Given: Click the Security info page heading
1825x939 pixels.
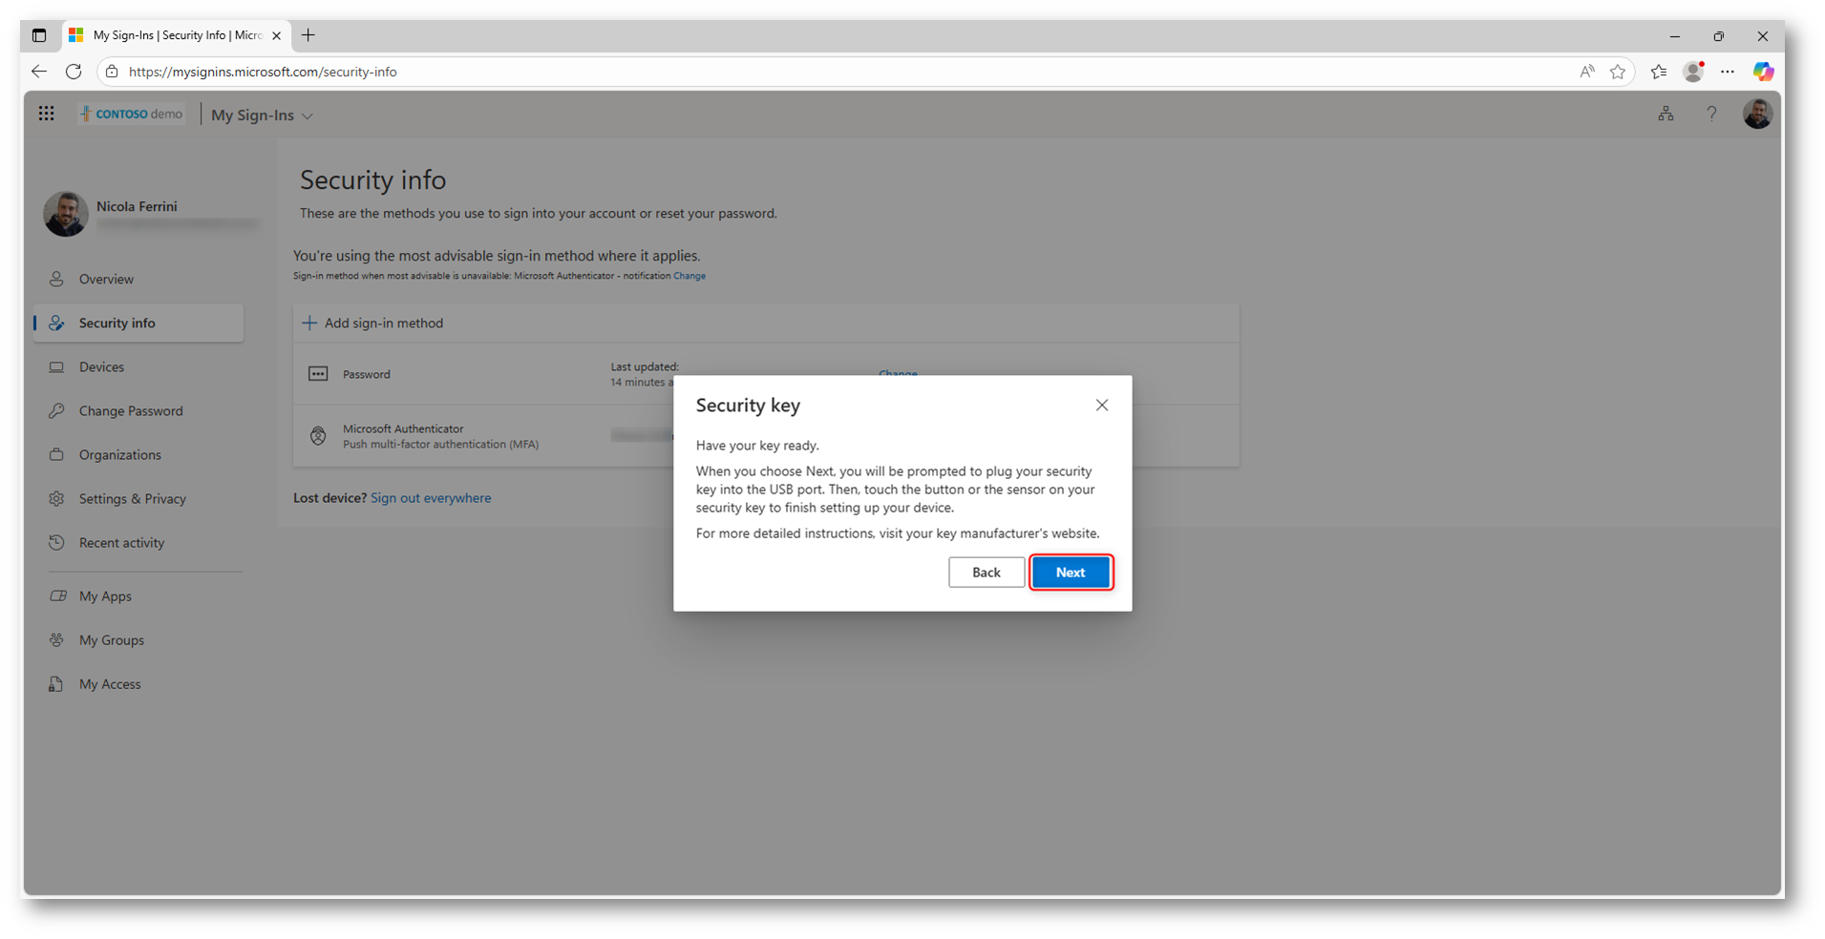Looking at the screenshot, I should 372,180.
